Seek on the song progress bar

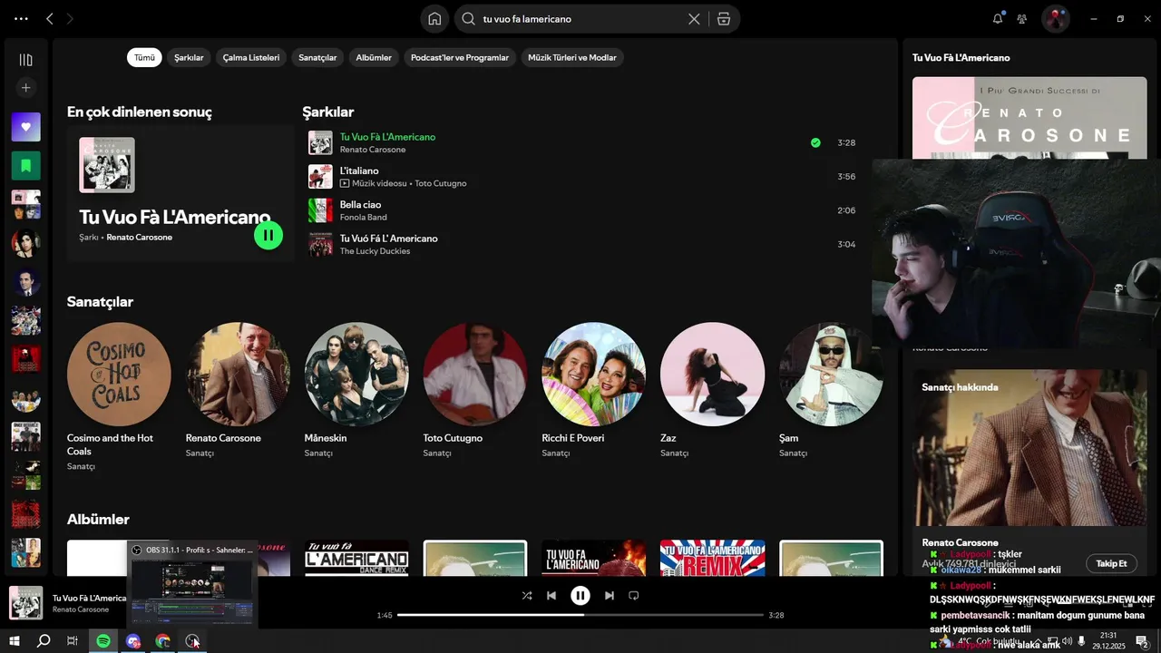pyautogui.click(x=580, y=615)
